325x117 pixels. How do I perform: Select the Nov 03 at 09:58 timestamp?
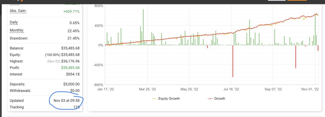click(x=67, y=101)
